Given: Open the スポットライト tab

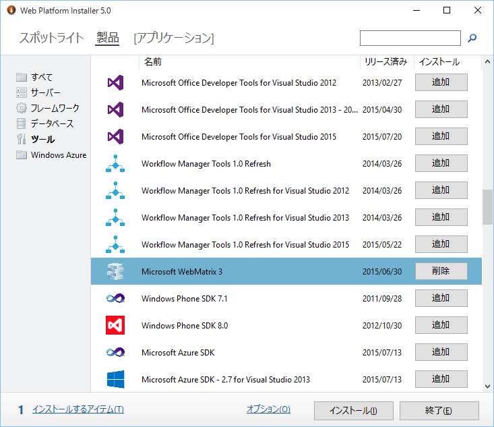Looking at the screenshot, I should click(52, 38).
